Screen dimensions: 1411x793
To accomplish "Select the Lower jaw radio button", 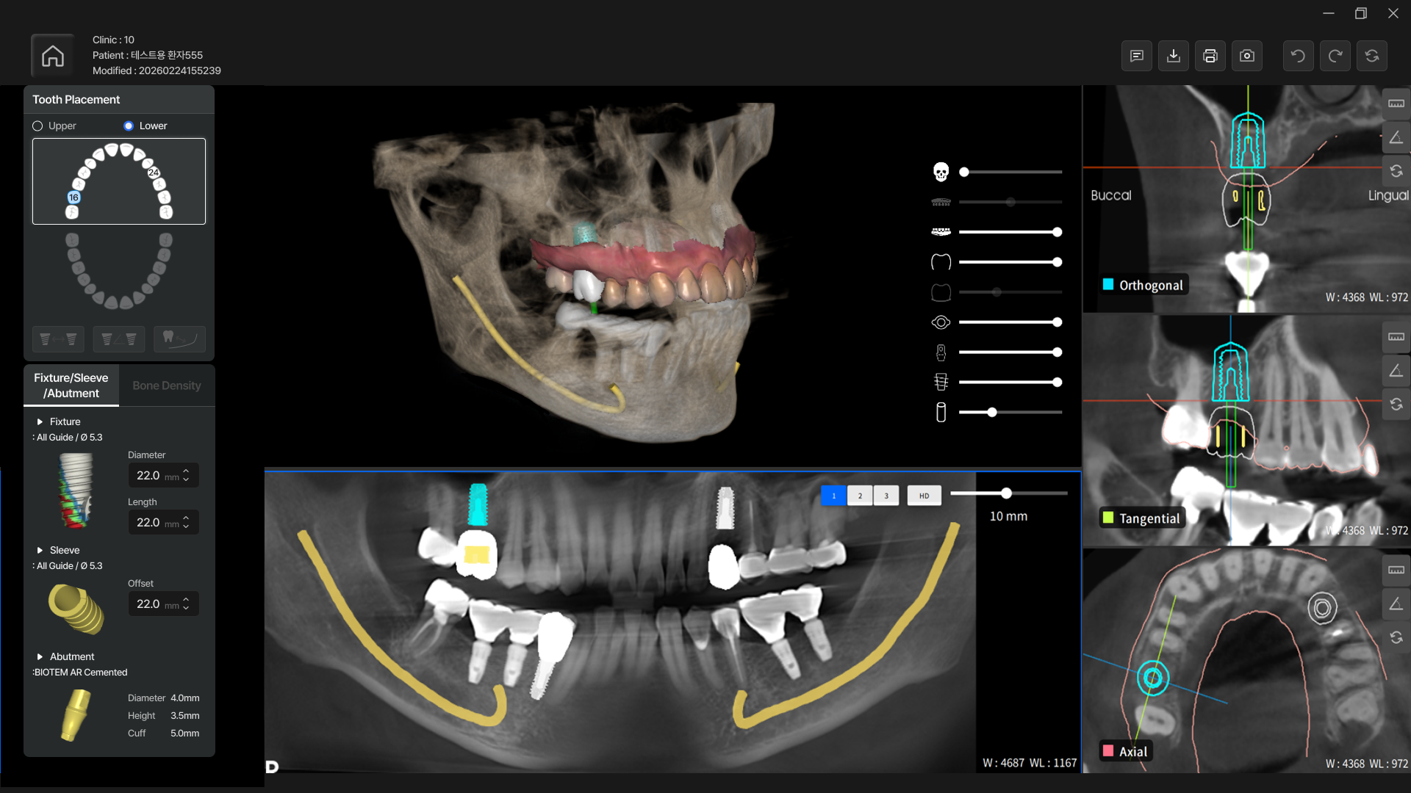I will (x=129, y=126).
